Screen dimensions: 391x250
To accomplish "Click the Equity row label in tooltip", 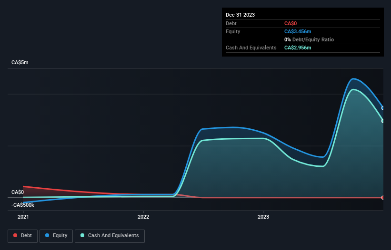I will pos(233,31).
